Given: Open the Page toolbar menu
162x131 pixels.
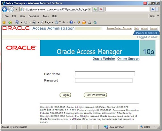Looking at the screenshot, I should [47, 22].
